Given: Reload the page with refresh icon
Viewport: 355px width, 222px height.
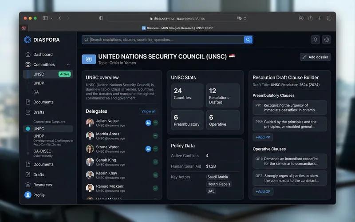Looking at the screenshot, I should pos(245,18).
